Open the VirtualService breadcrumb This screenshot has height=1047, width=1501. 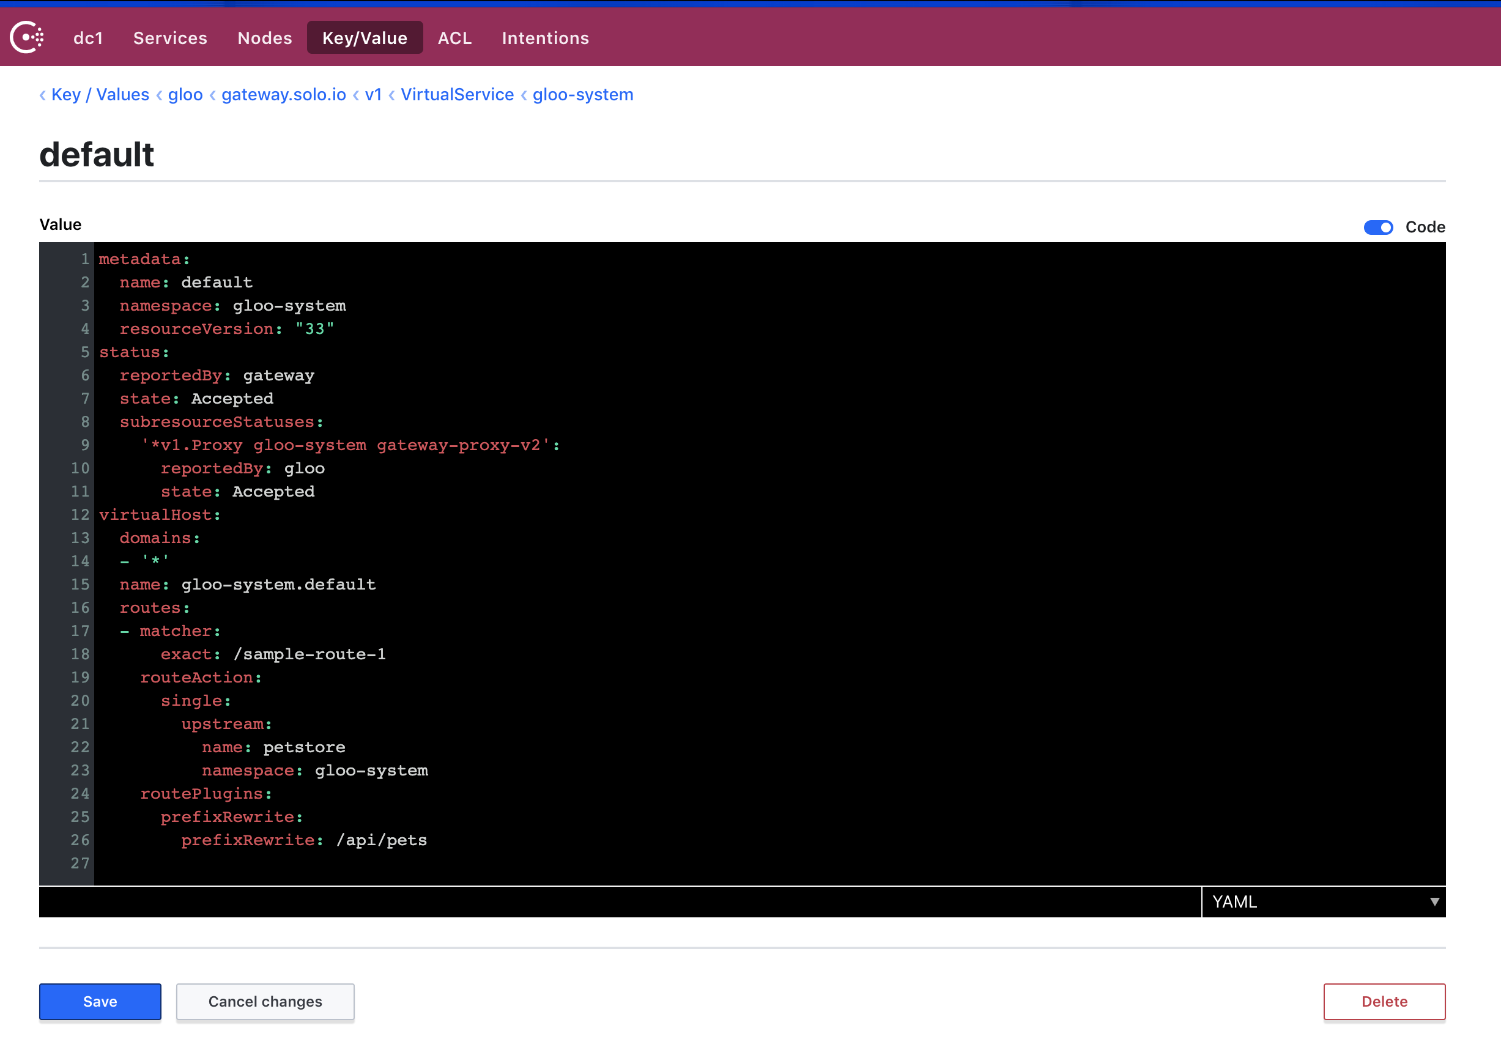[x=457, y=95]
